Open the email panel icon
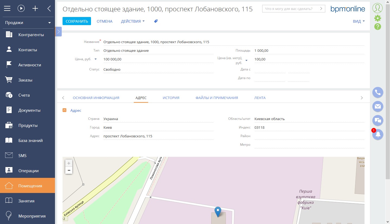The width and height of the screenshot is (390, 224). tap(378, 106)
